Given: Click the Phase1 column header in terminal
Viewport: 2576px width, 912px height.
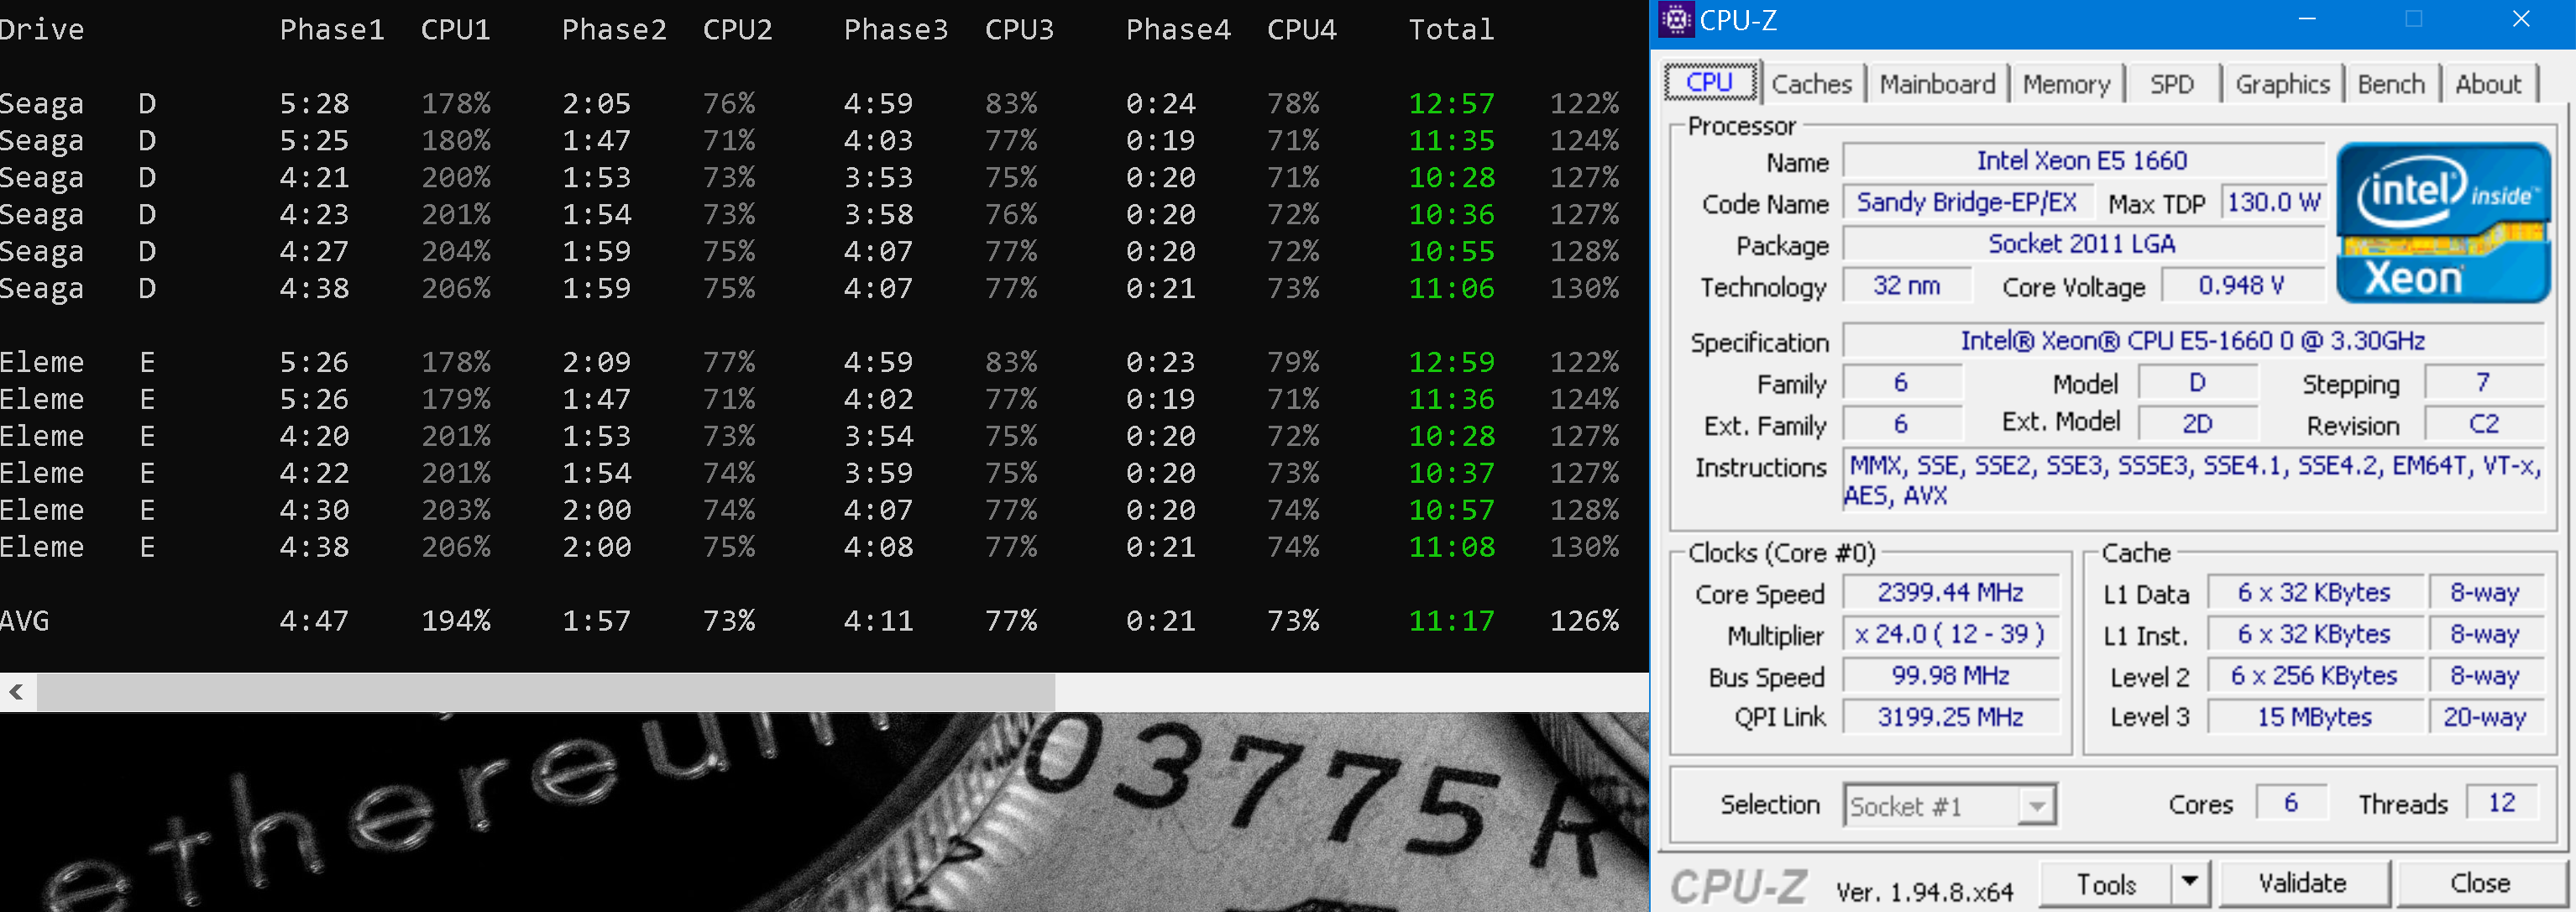Looking at the screenshot, I should pos(332,30).
